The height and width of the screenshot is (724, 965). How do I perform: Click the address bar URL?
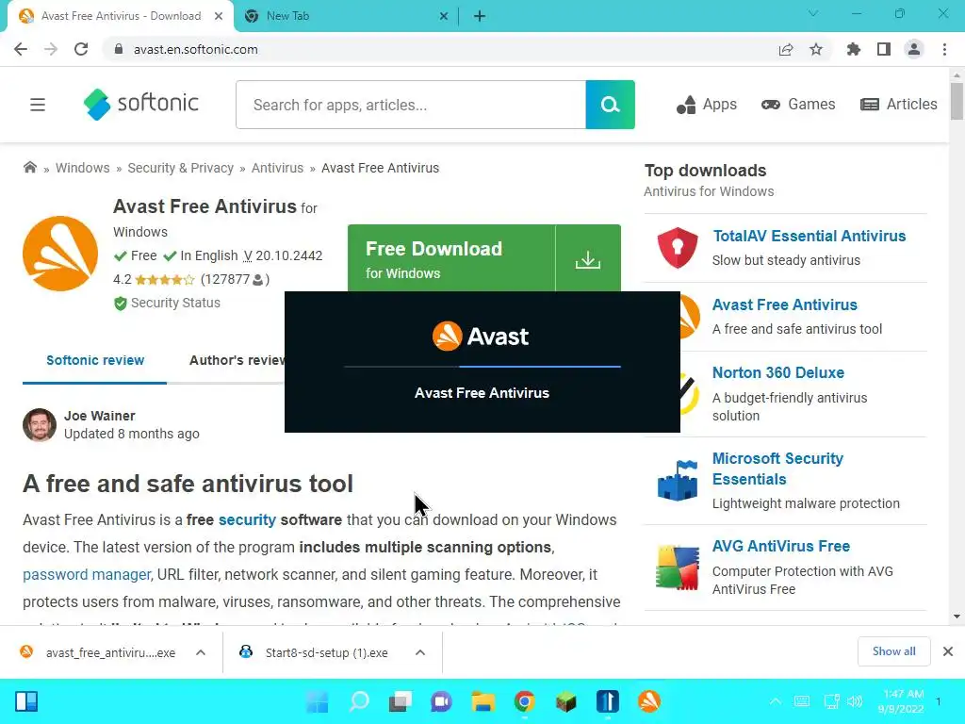point(196,49)
